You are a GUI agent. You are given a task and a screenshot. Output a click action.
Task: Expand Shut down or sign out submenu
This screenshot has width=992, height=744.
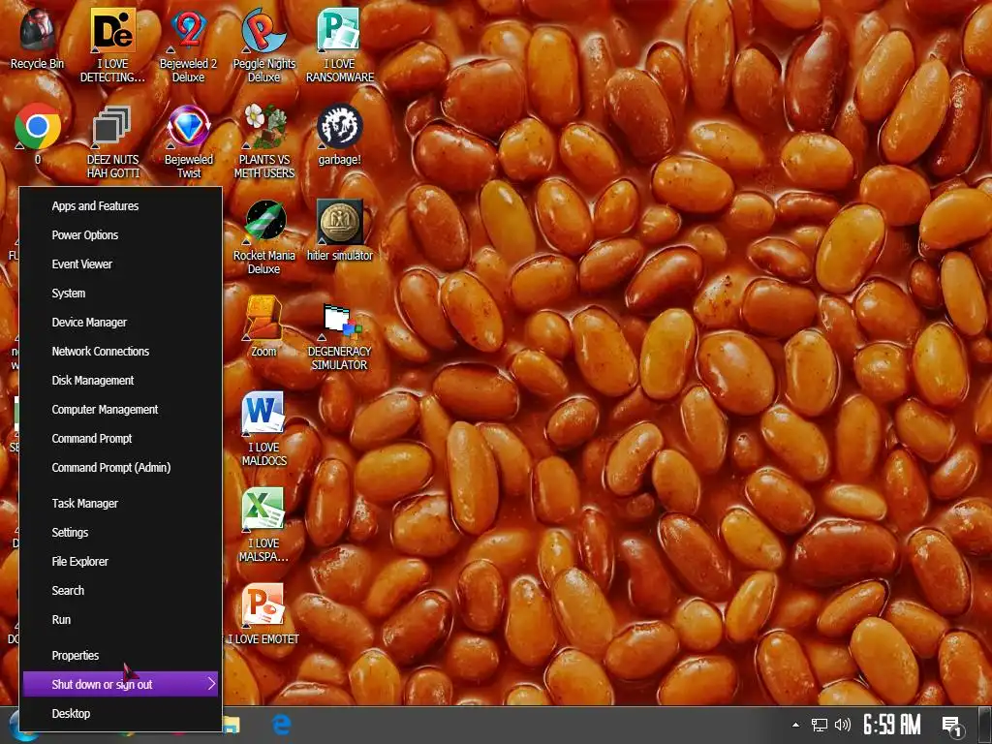point(121,684)
